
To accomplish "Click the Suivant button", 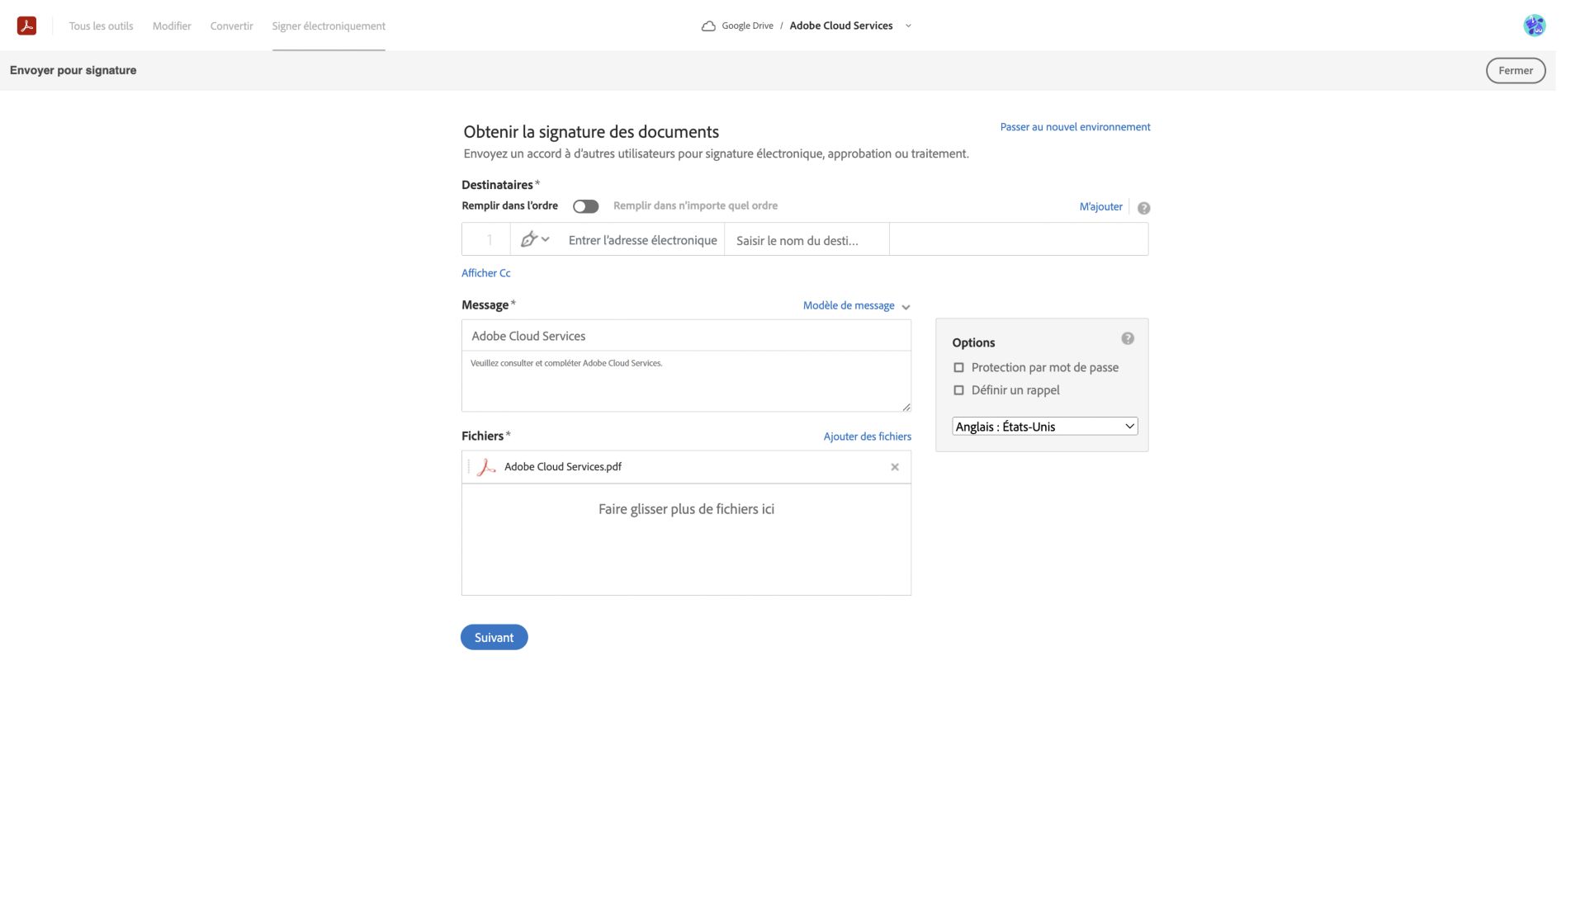I will click(x=494, y=636).
